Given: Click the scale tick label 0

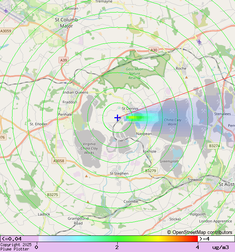Looking at the screenshot, I should (x=36, y=247).
